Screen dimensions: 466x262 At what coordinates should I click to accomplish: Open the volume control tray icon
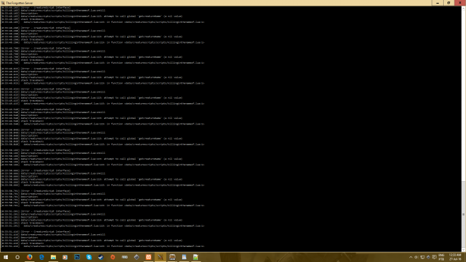(417, 257)
